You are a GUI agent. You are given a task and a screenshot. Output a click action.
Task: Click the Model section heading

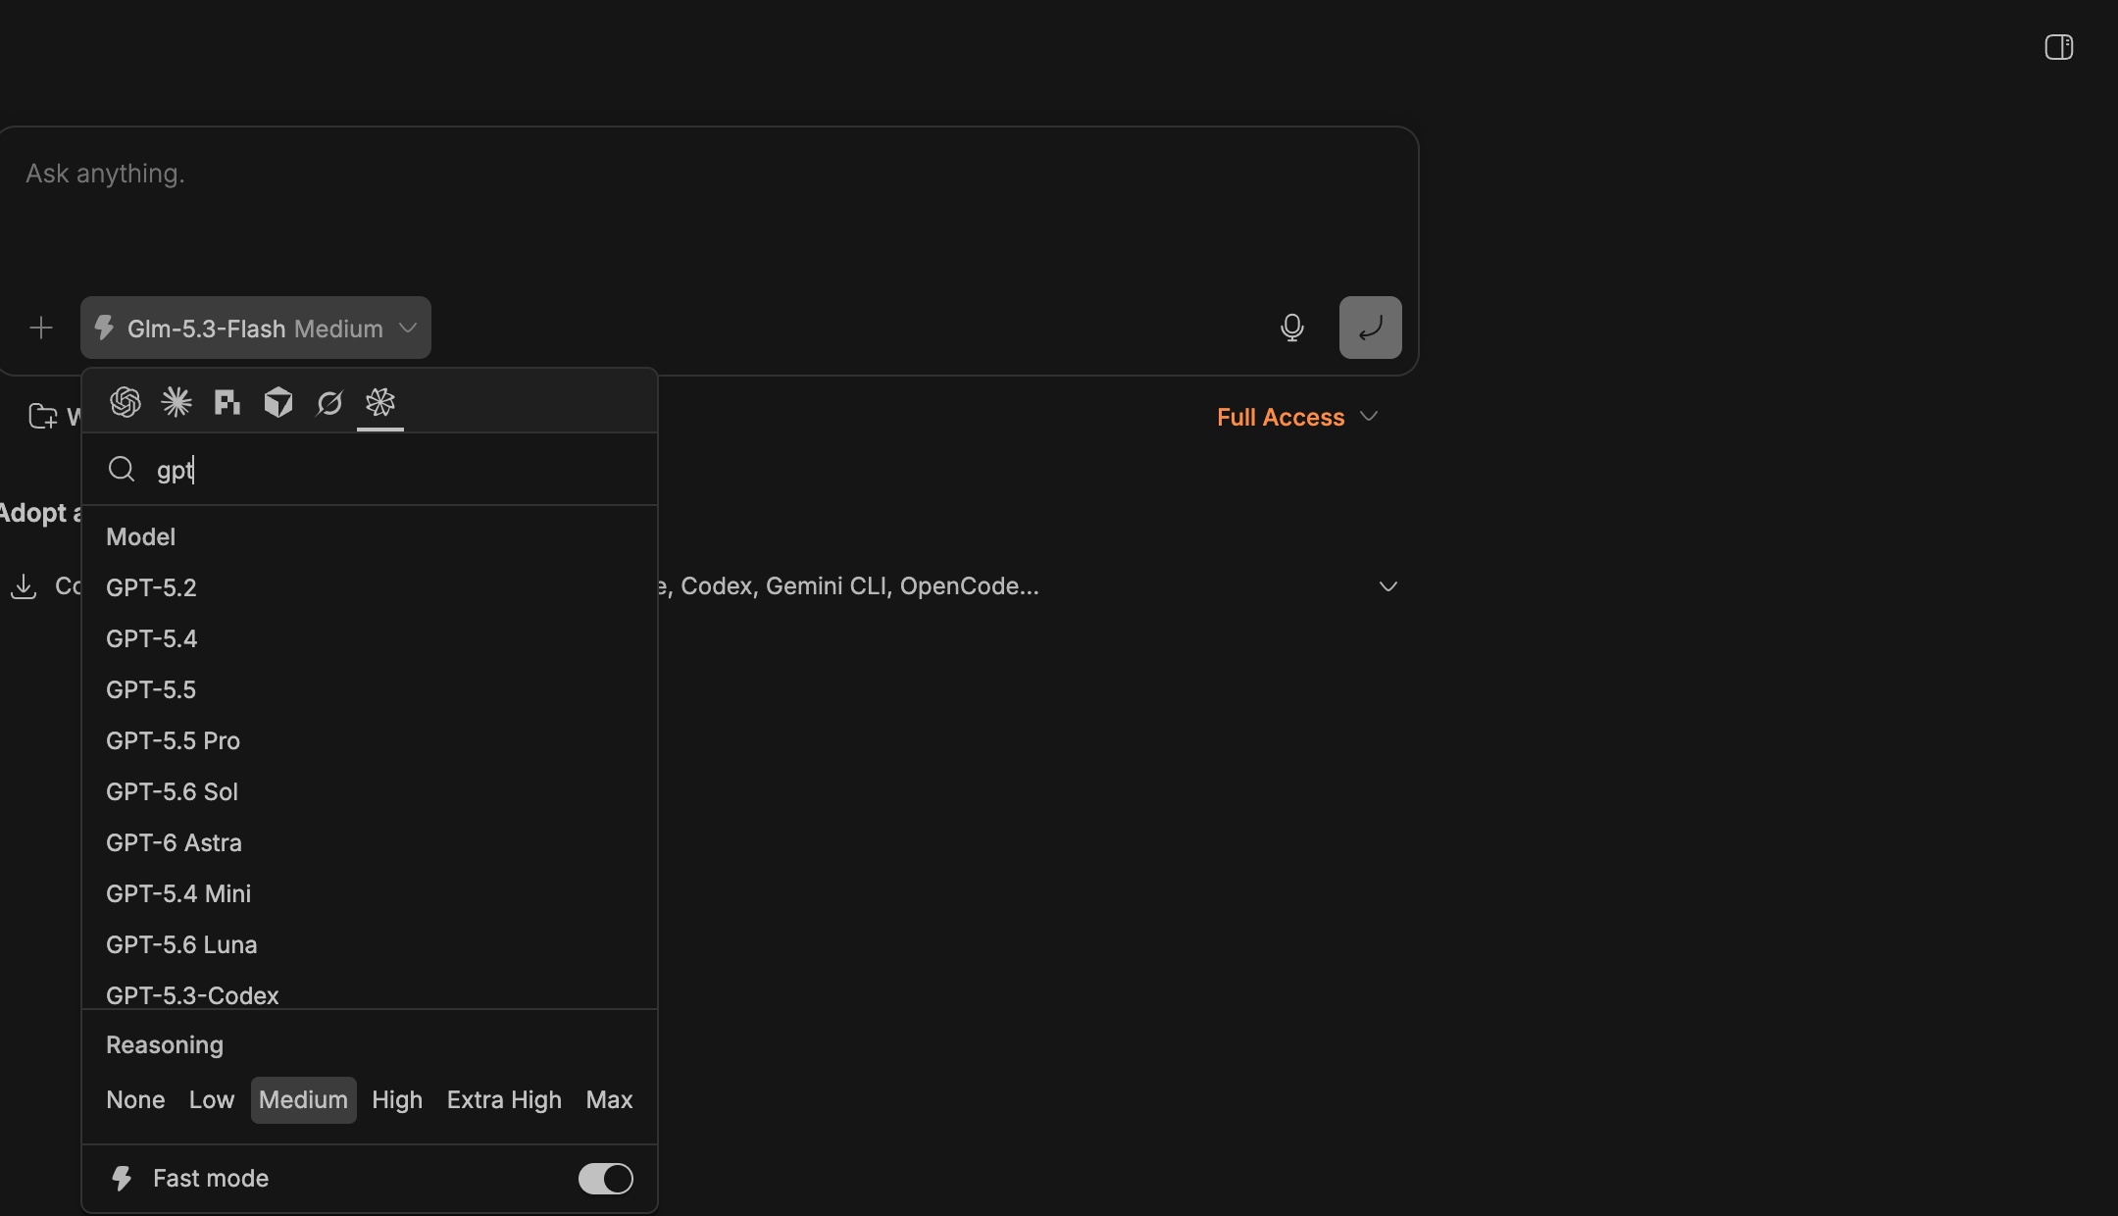tap(141, 536)
